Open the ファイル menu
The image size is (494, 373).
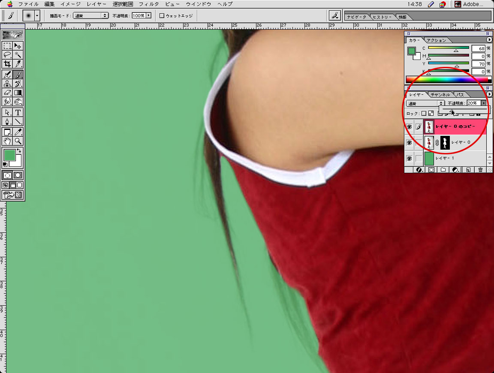tap(28, 4)
